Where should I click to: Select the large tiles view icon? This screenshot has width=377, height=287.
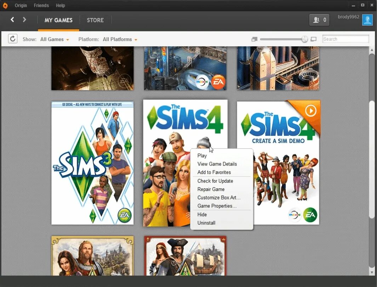(314, 39)
